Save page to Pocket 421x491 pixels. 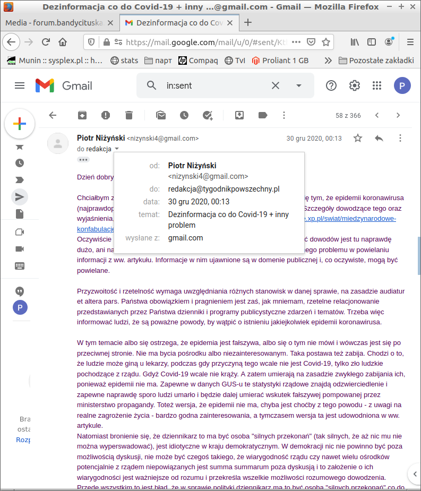pyautogui.click(x=311, y=42)
